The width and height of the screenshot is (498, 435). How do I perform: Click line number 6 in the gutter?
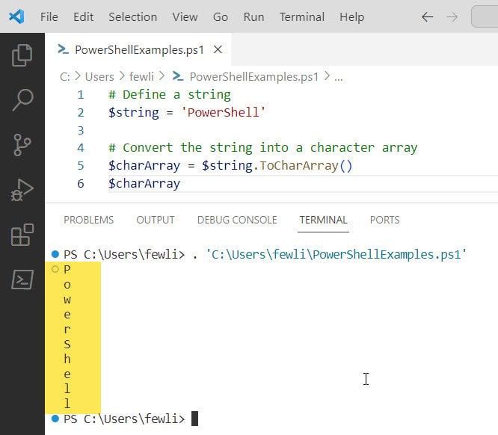click(x=81, y=183)
